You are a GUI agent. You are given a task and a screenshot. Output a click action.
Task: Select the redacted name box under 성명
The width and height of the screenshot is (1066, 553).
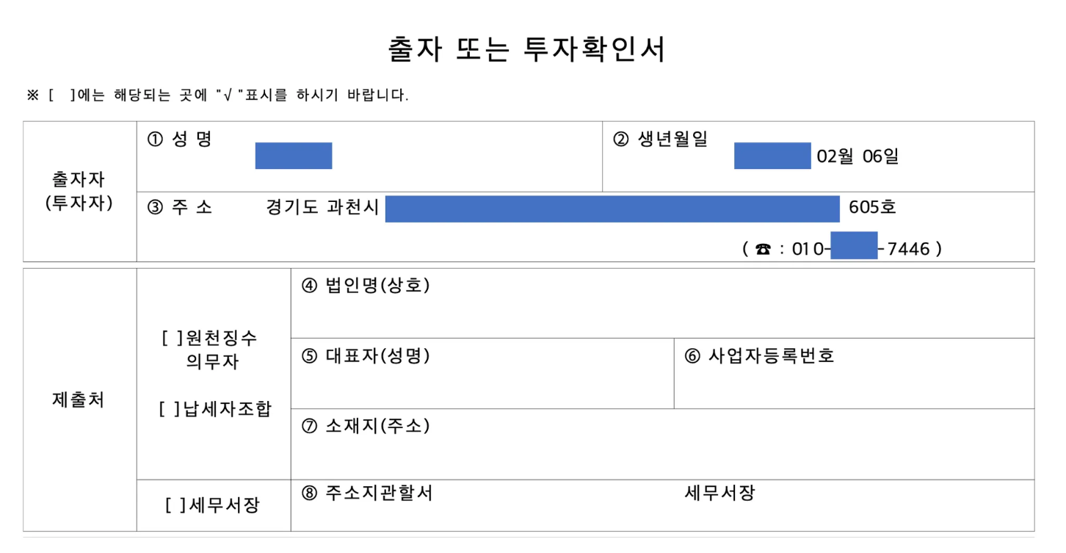pyautogui.click(x=294, y=156)
